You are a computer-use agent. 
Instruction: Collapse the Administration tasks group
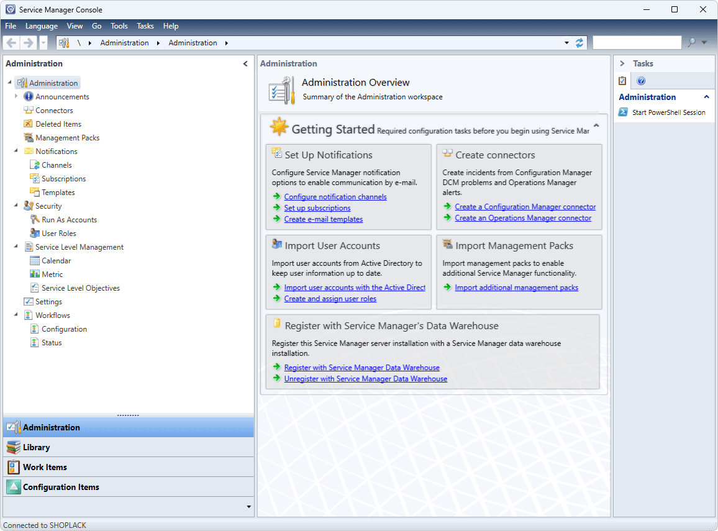707,97
